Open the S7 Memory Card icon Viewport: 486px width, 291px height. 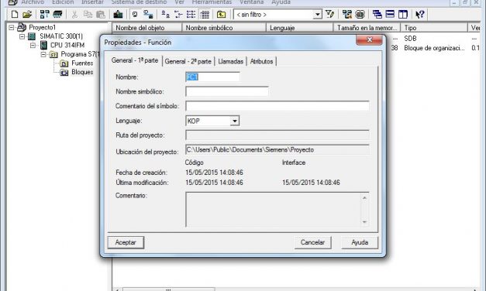pos(57,14)
